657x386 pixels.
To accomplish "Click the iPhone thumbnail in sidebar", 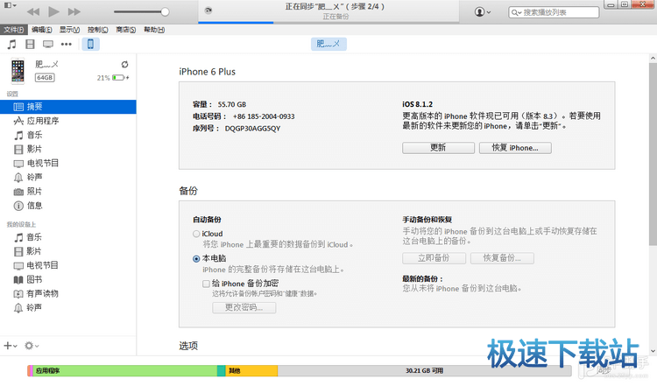I will point(18,71).
